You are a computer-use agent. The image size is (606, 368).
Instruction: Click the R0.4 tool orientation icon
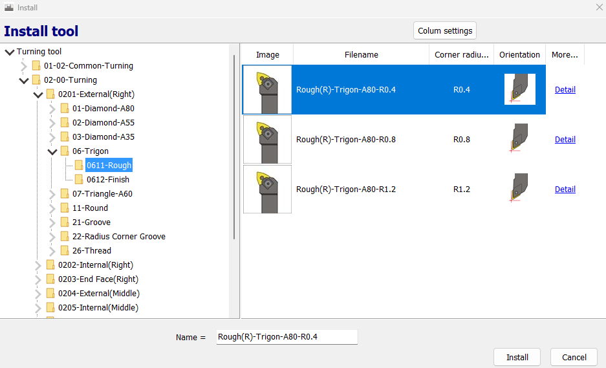coord(520,89)
